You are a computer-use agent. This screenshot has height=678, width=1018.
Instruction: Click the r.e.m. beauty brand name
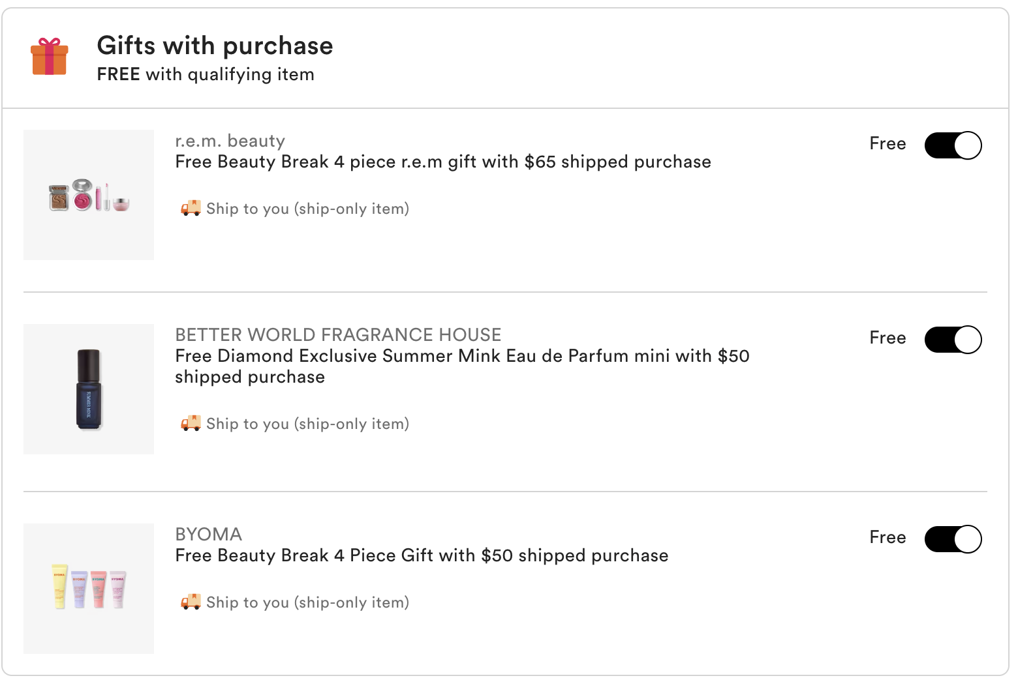[x=230, y=141]
